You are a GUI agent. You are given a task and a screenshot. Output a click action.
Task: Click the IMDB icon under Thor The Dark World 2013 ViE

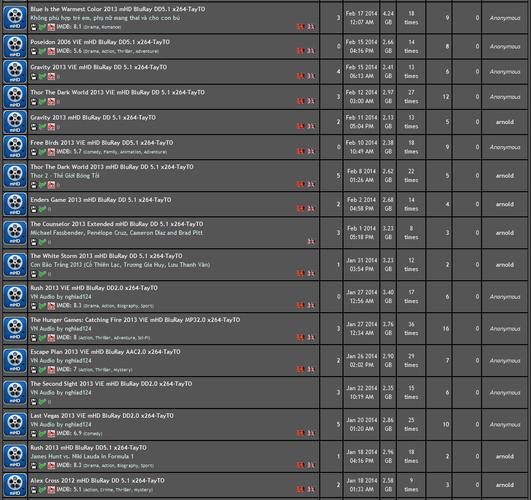51,102
